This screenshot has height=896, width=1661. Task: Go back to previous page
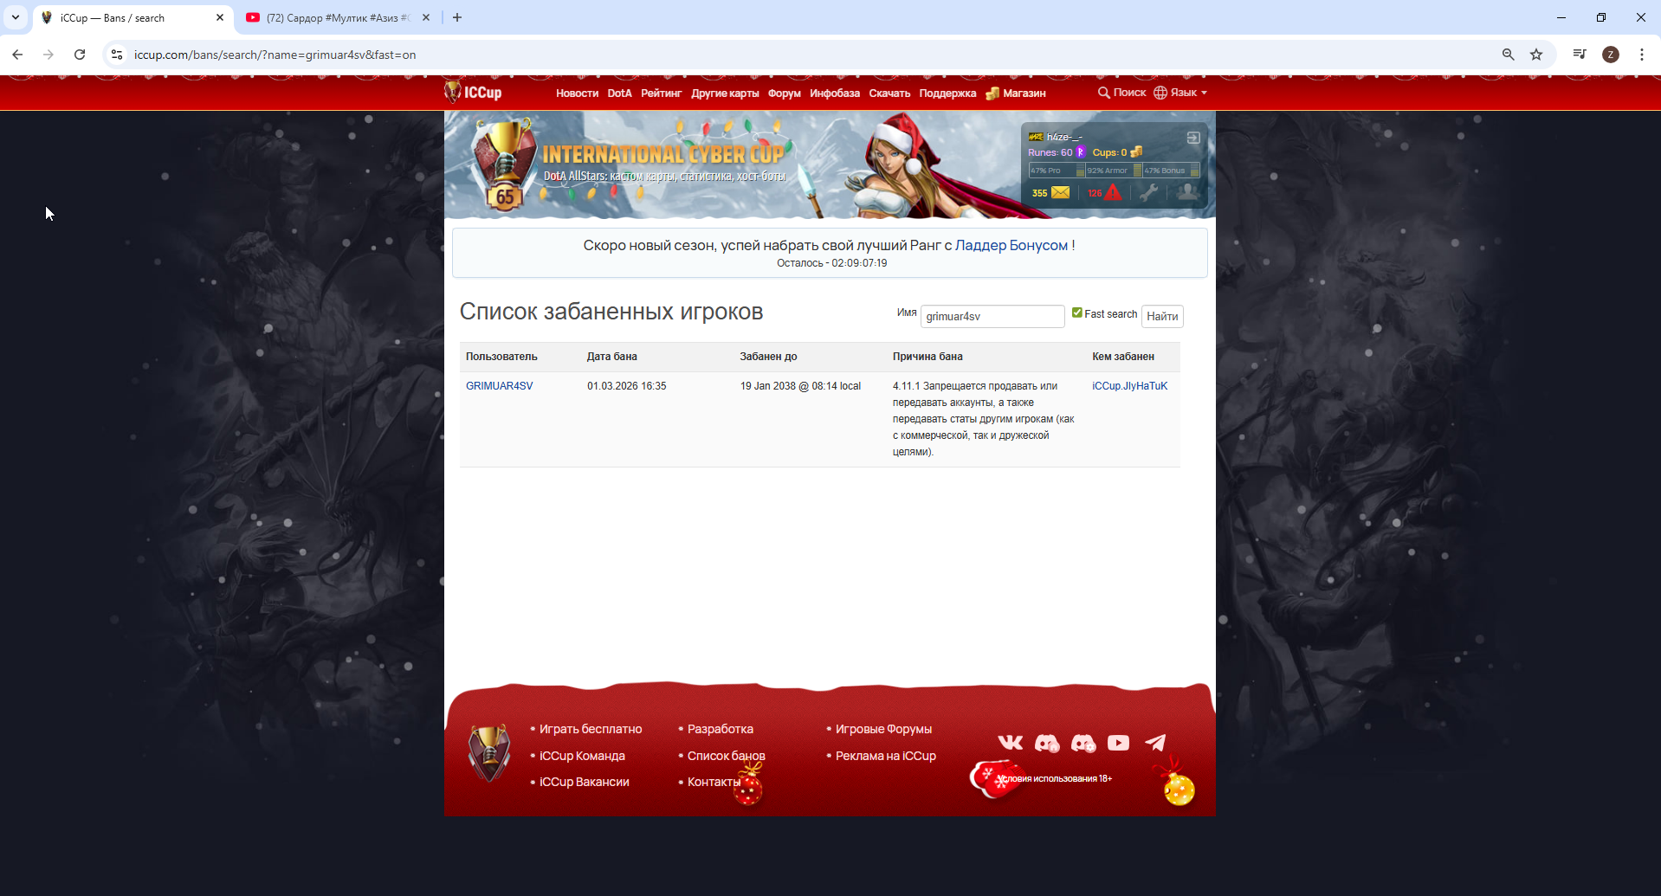point(17,55)
